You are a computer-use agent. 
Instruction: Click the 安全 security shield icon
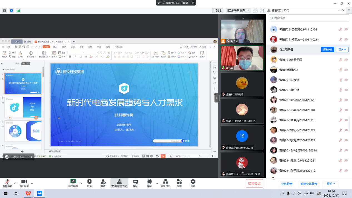89,182
